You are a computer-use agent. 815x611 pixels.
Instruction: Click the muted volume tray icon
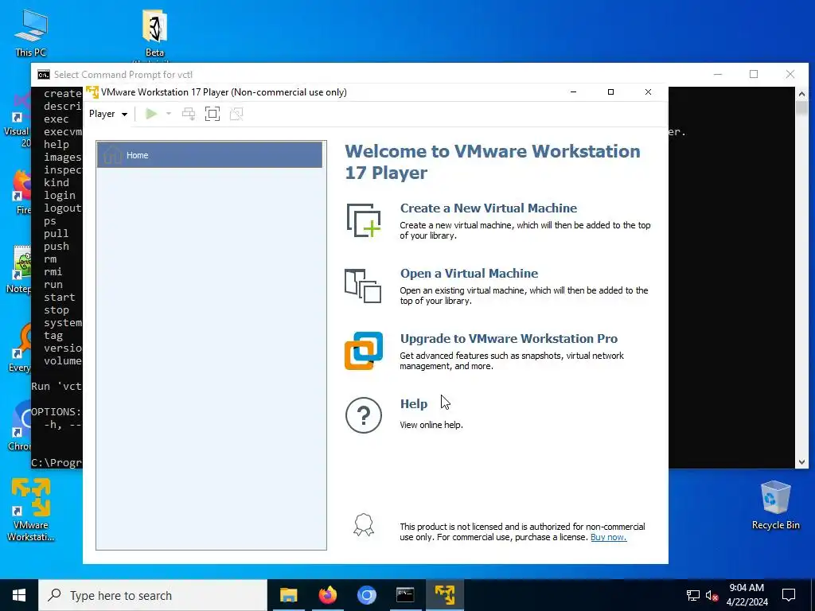[x=712, y=595]
